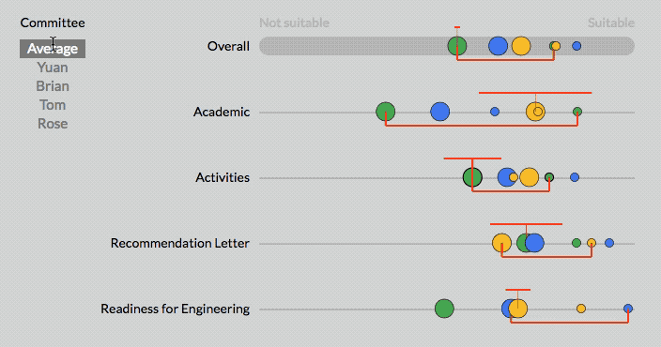
Task: Click the small blue dot on Overall row
Action: tap(576, 46)
